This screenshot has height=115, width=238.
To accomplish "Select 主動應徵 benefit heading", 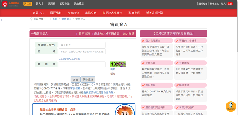I will point(190,63).
